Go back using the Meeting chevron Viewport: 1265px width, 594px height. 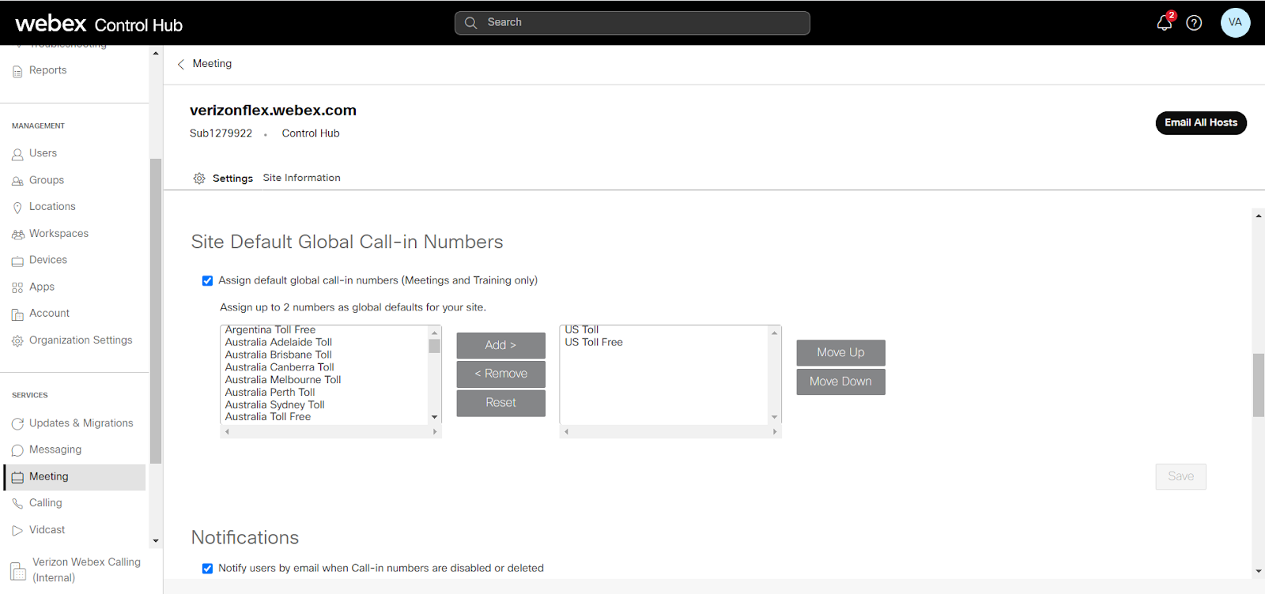click(x=181, y=64)
